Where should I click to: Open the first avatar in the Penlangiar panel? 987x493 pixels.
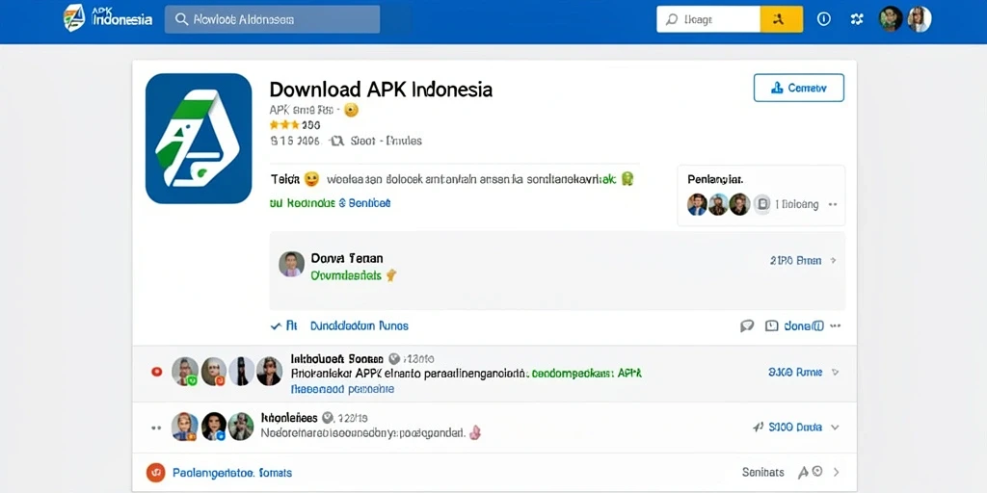697,204
